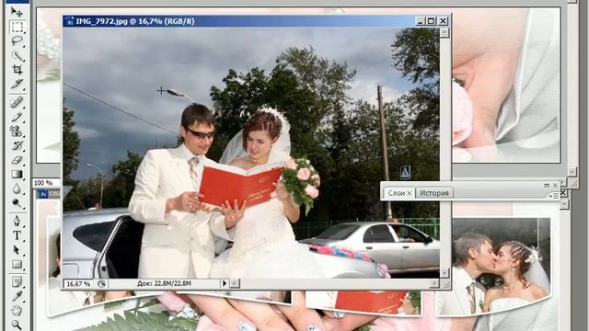
Task: Maximize the IMG_7972.jpg document window
Action: coord(432,21)
